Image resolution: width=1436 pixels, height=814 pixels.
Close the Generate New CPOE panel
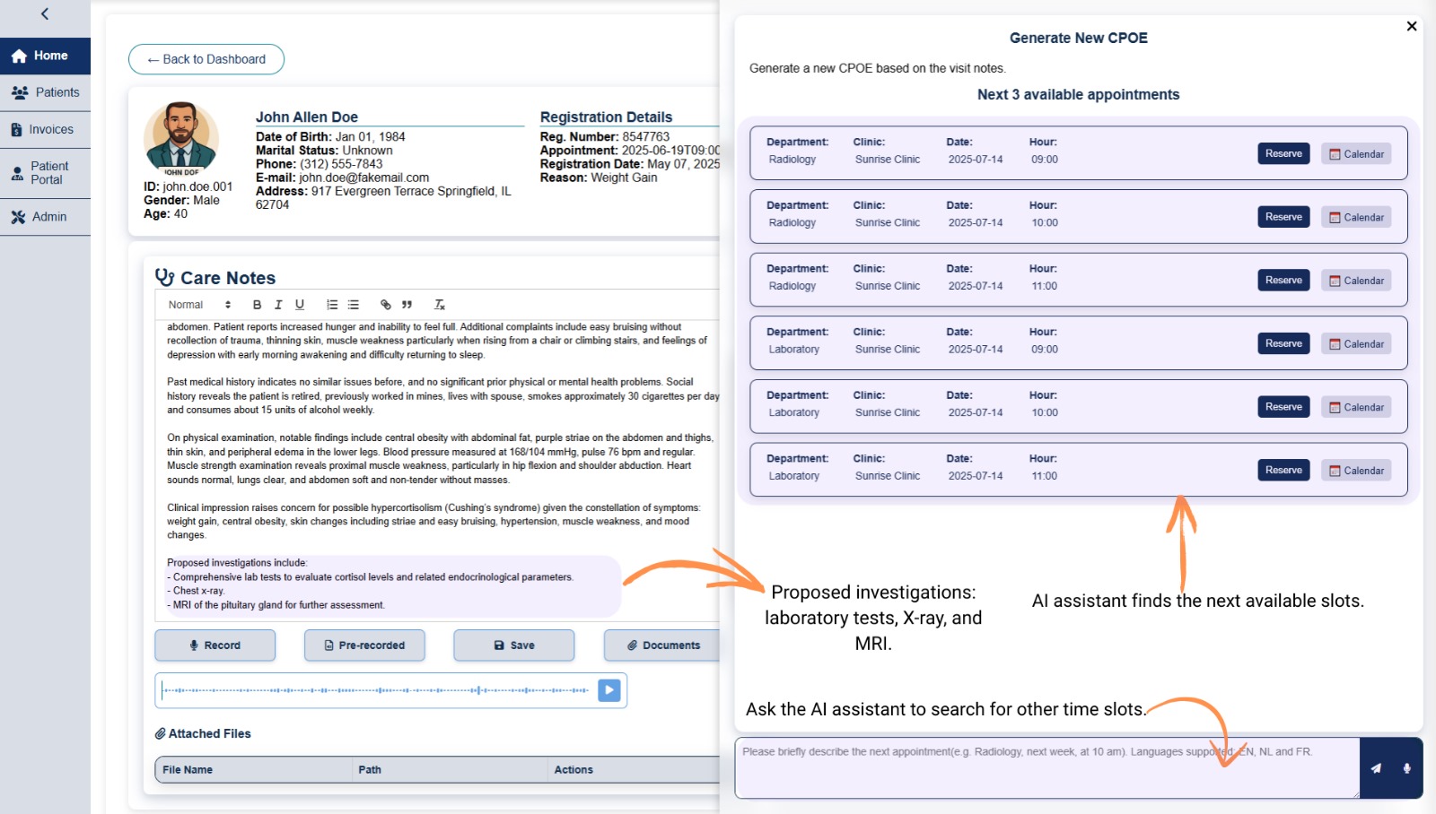[1412, 26]
